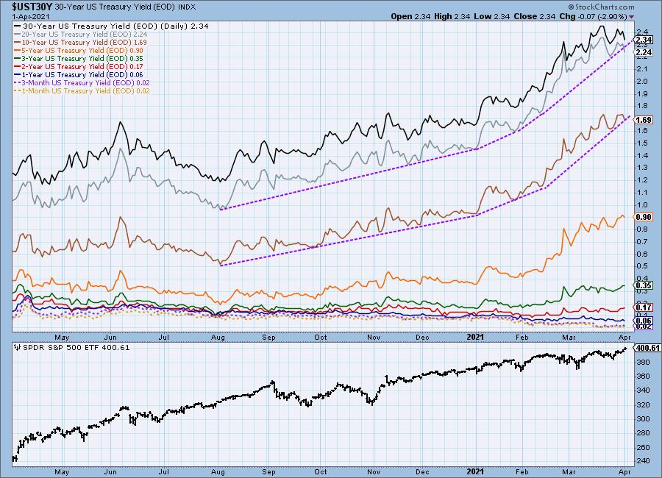Click the High 2.34 value in header
Viewport: 662px width, 478px height.
tap(452, 16)
